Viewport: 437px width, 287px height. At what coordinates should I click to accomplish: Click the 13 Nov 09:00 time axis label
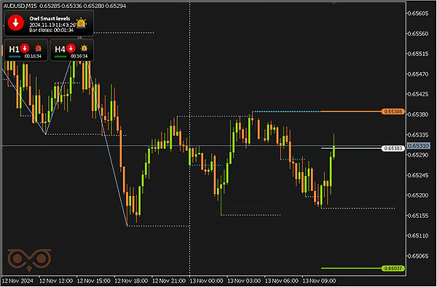(x=319, y=280)
